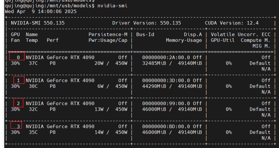Screen dimensions: 279x148
Task: Click the Temp column header
Action: [x=32, y=40]
